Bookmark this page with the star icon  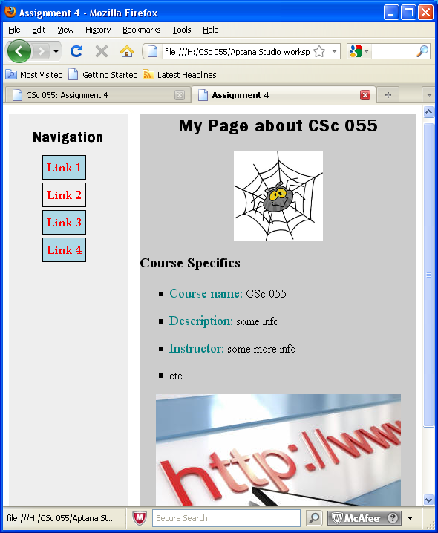(319, 52)
